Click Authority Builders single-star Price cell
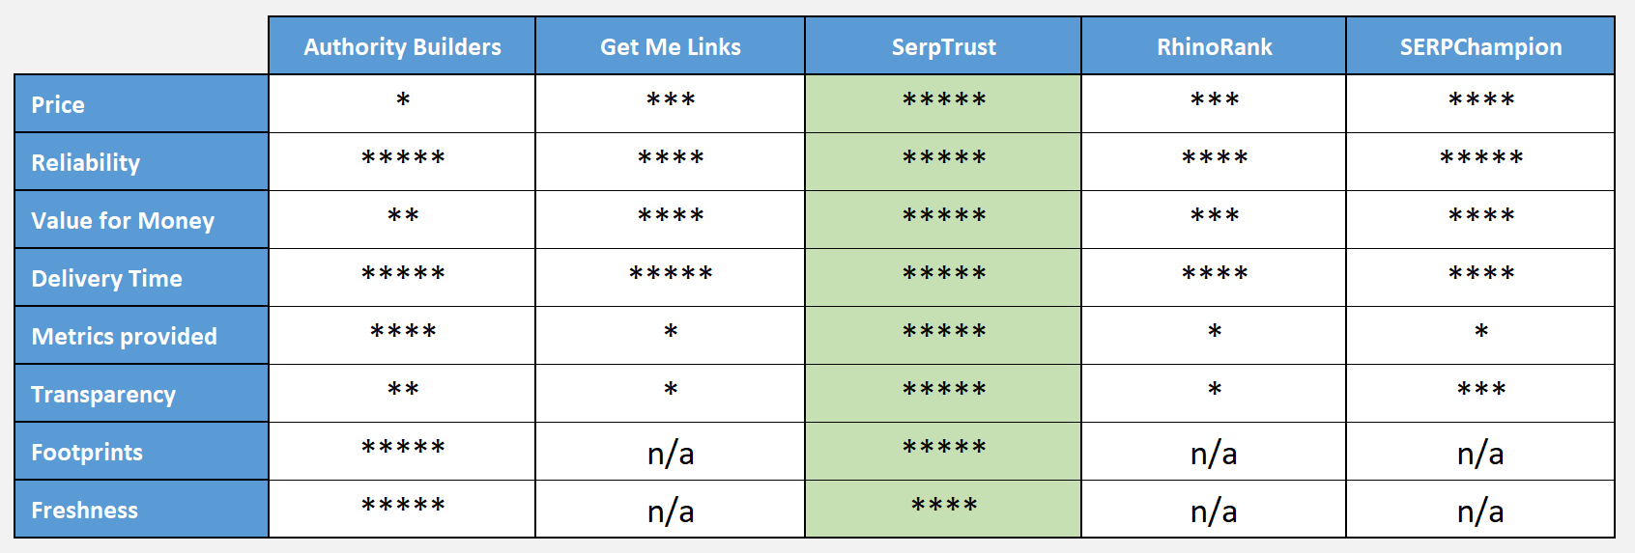Screen dimensions: 1635x553 pos(402,103)
